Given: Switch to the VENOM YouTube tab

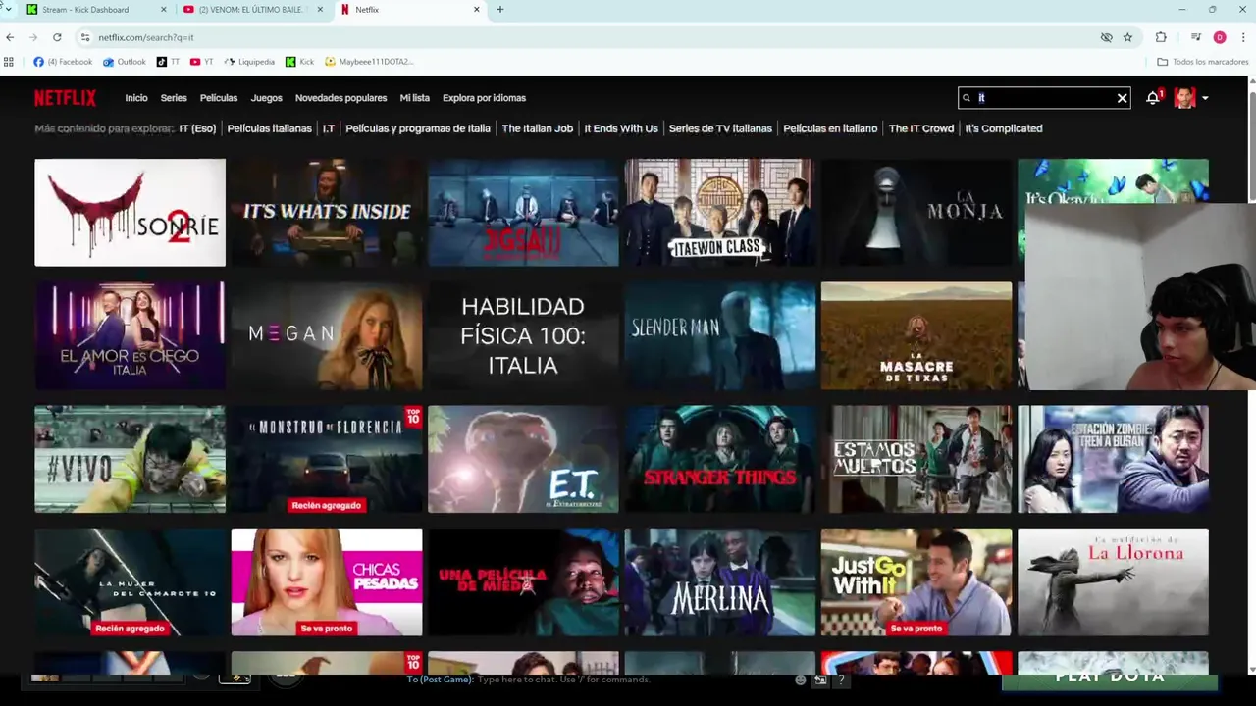Looking at the screenshot, I should tap(254, 10).
